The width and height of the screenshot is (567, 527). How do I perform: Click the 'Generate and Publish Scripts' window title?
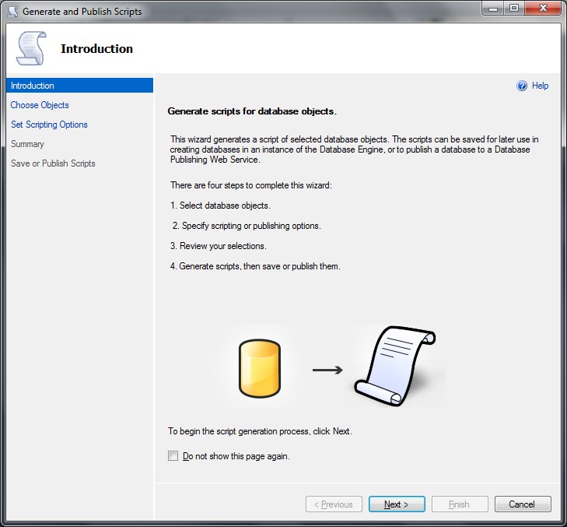(x=82, y=12)
